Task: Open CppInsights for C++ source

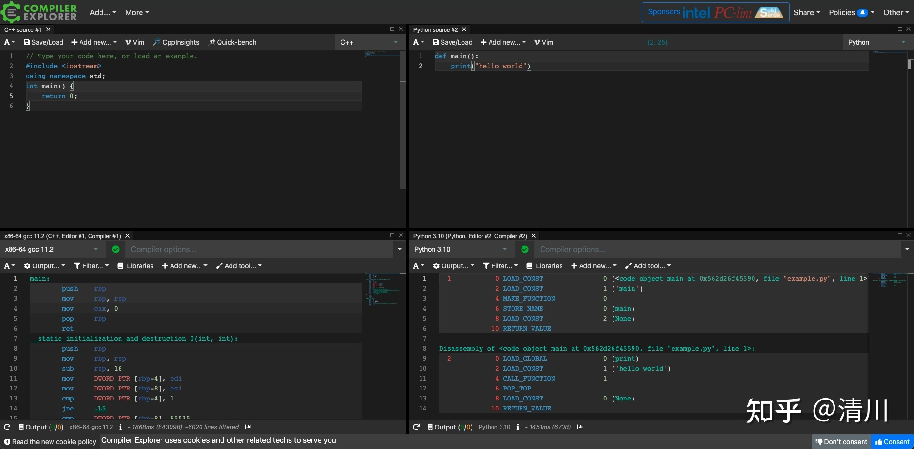Action: 176,42
